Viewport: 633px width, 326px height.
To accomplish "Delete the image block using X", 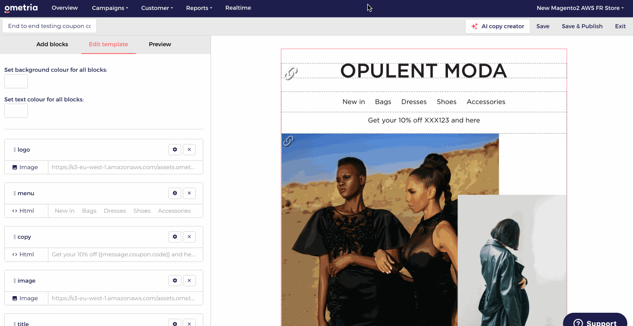I will click(189, 281).
